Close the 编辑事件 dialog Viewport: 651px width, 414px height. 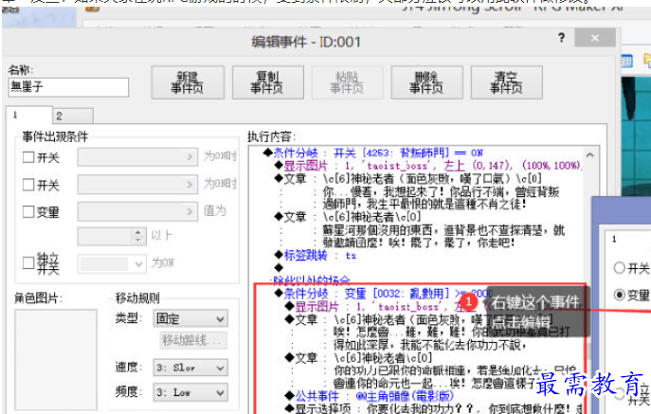[595, 38]
